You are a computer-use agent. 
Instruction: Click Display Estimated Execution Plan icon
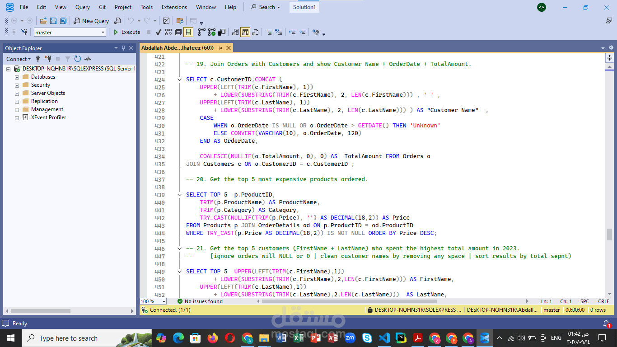point(168,32)
